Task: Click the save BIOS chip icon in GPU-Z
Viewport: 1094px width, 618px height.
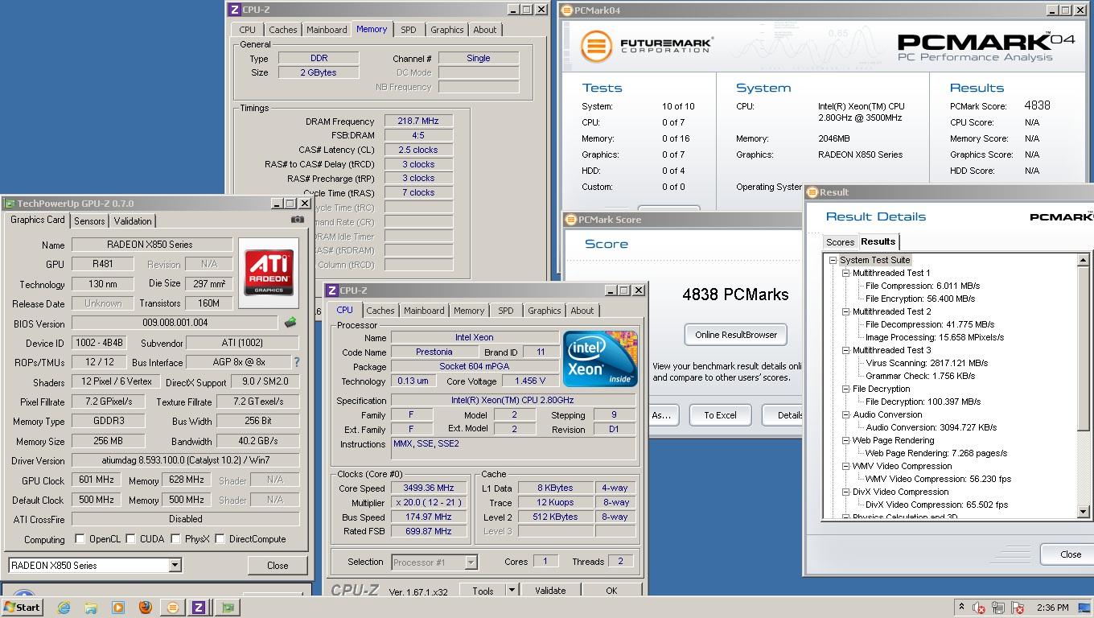Action: pyautogui.click(x=290, y=323)
